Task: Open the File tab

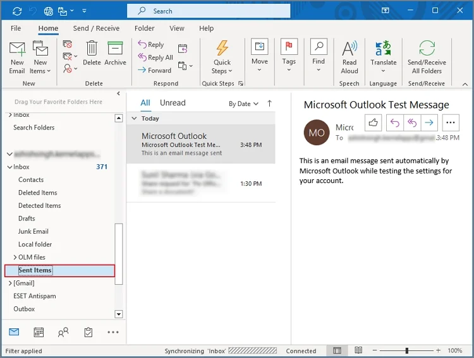Action: 16,28
